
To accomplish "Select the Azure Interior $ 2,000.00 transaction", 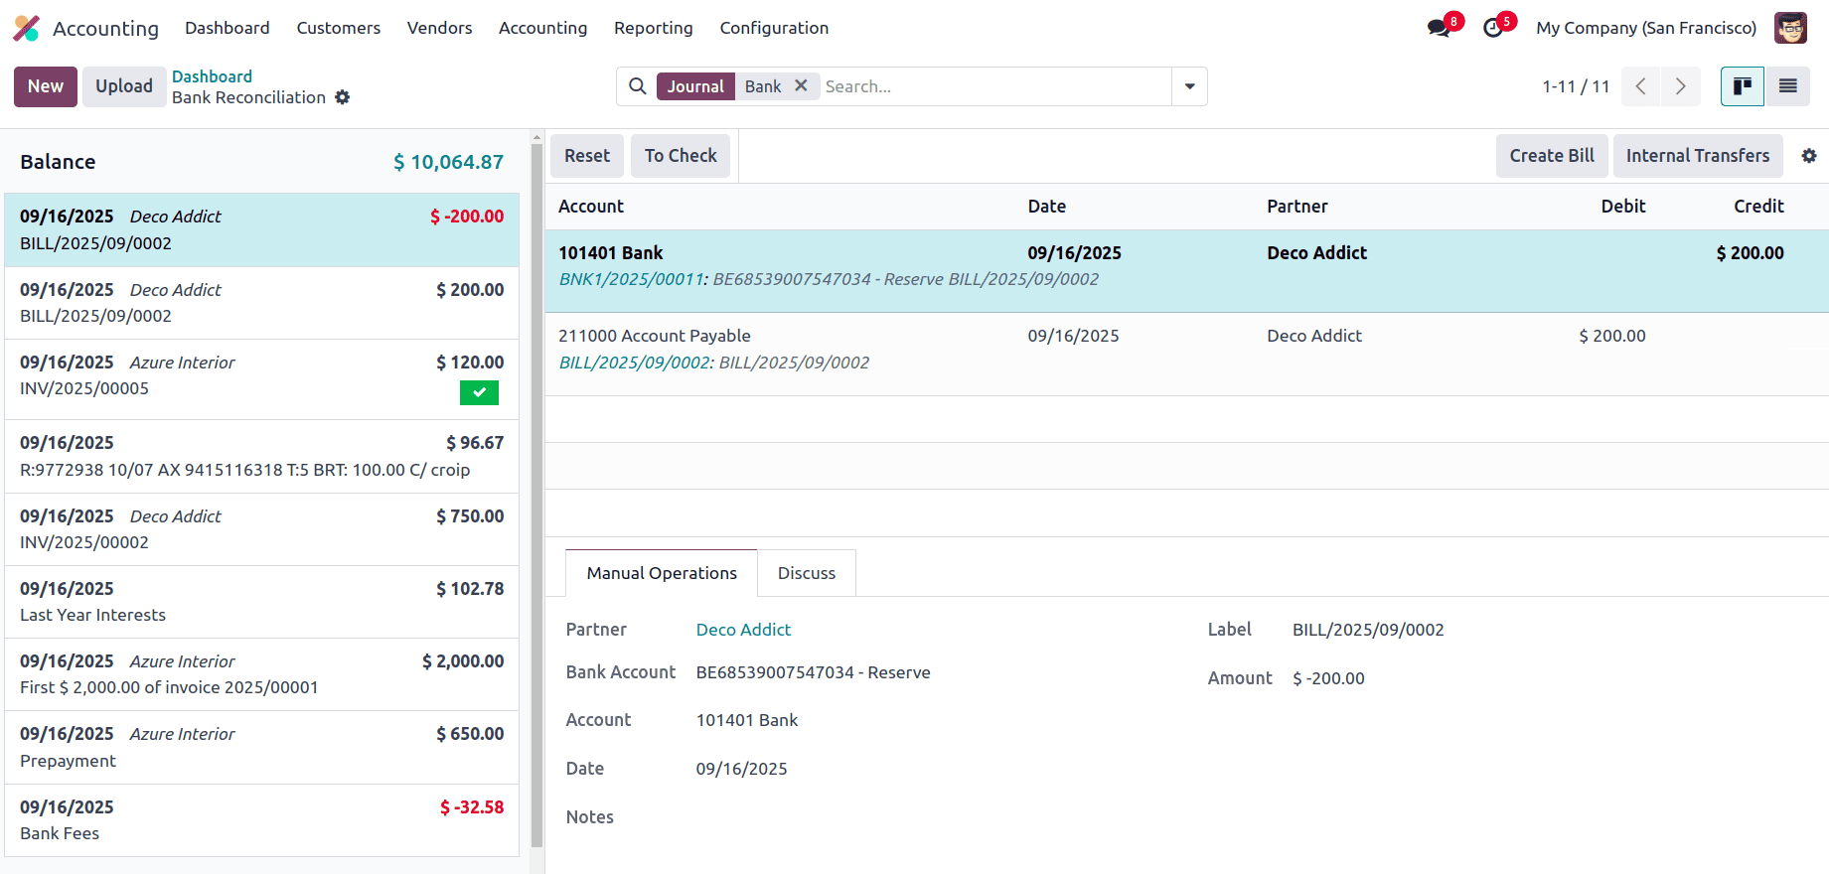I will point(262,674).
